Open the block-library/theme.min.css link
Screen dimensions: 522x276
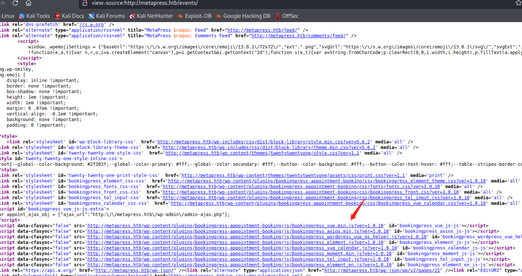click(269, 148)
